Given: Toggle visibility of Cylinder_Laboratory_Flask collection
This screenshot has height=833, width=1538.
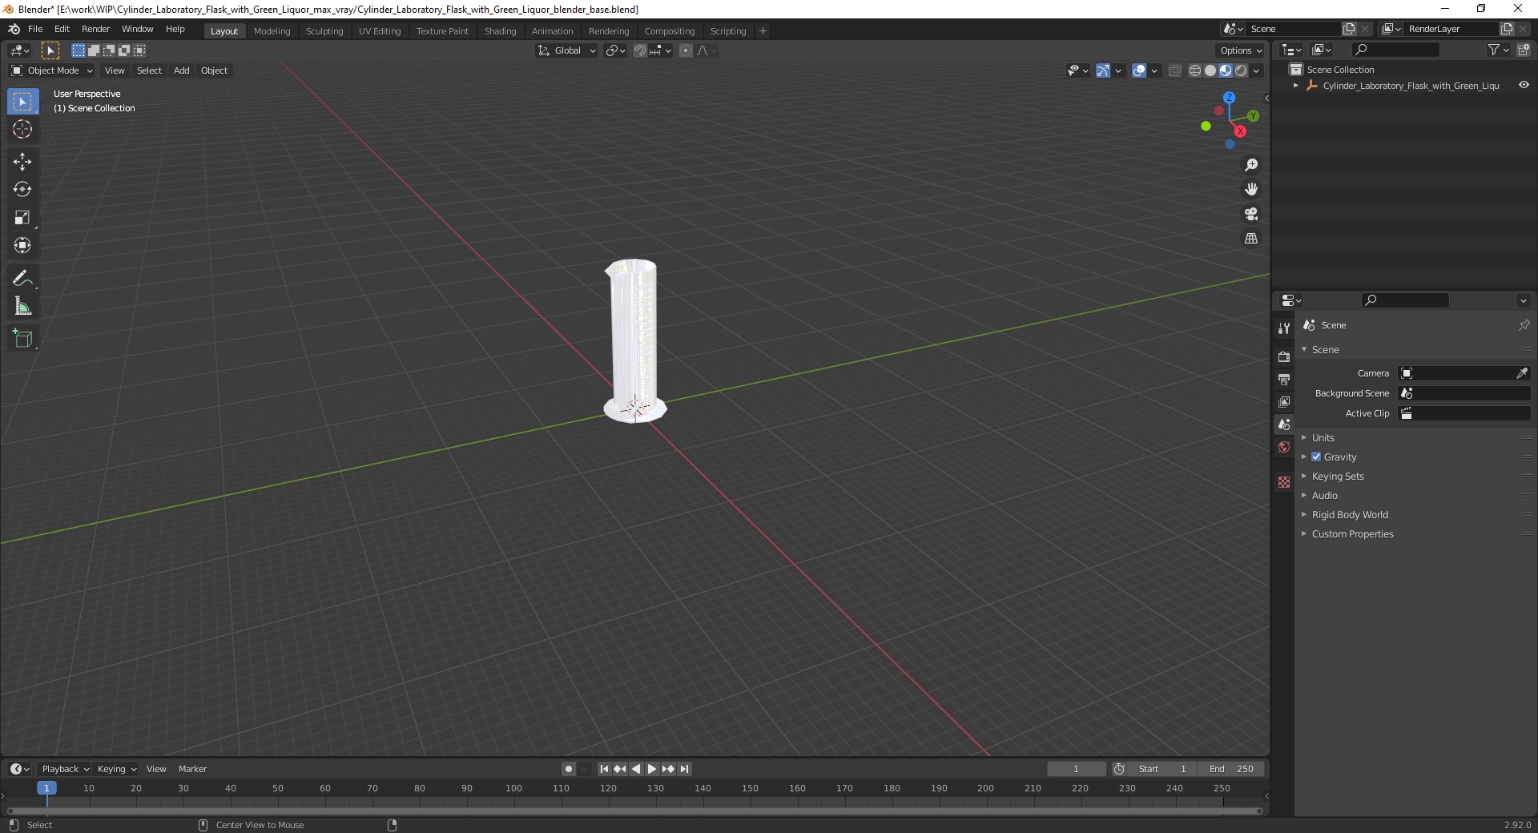Looking at the screenshot, I should [x=1524, y=85].
